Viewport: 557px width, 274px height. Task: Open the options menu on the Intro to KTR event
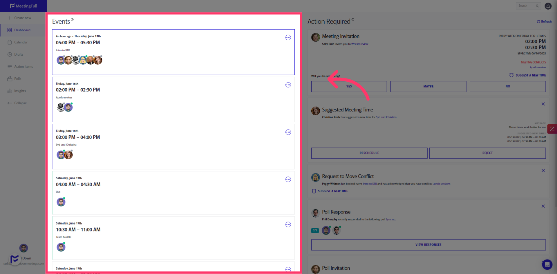288,37
